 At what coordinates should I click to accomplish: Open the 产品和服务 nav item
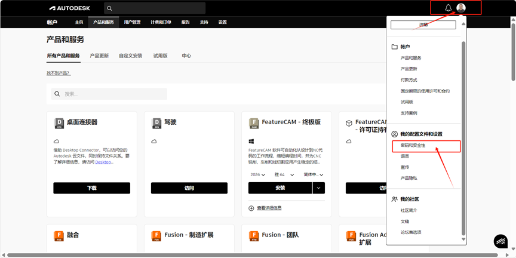103,22
